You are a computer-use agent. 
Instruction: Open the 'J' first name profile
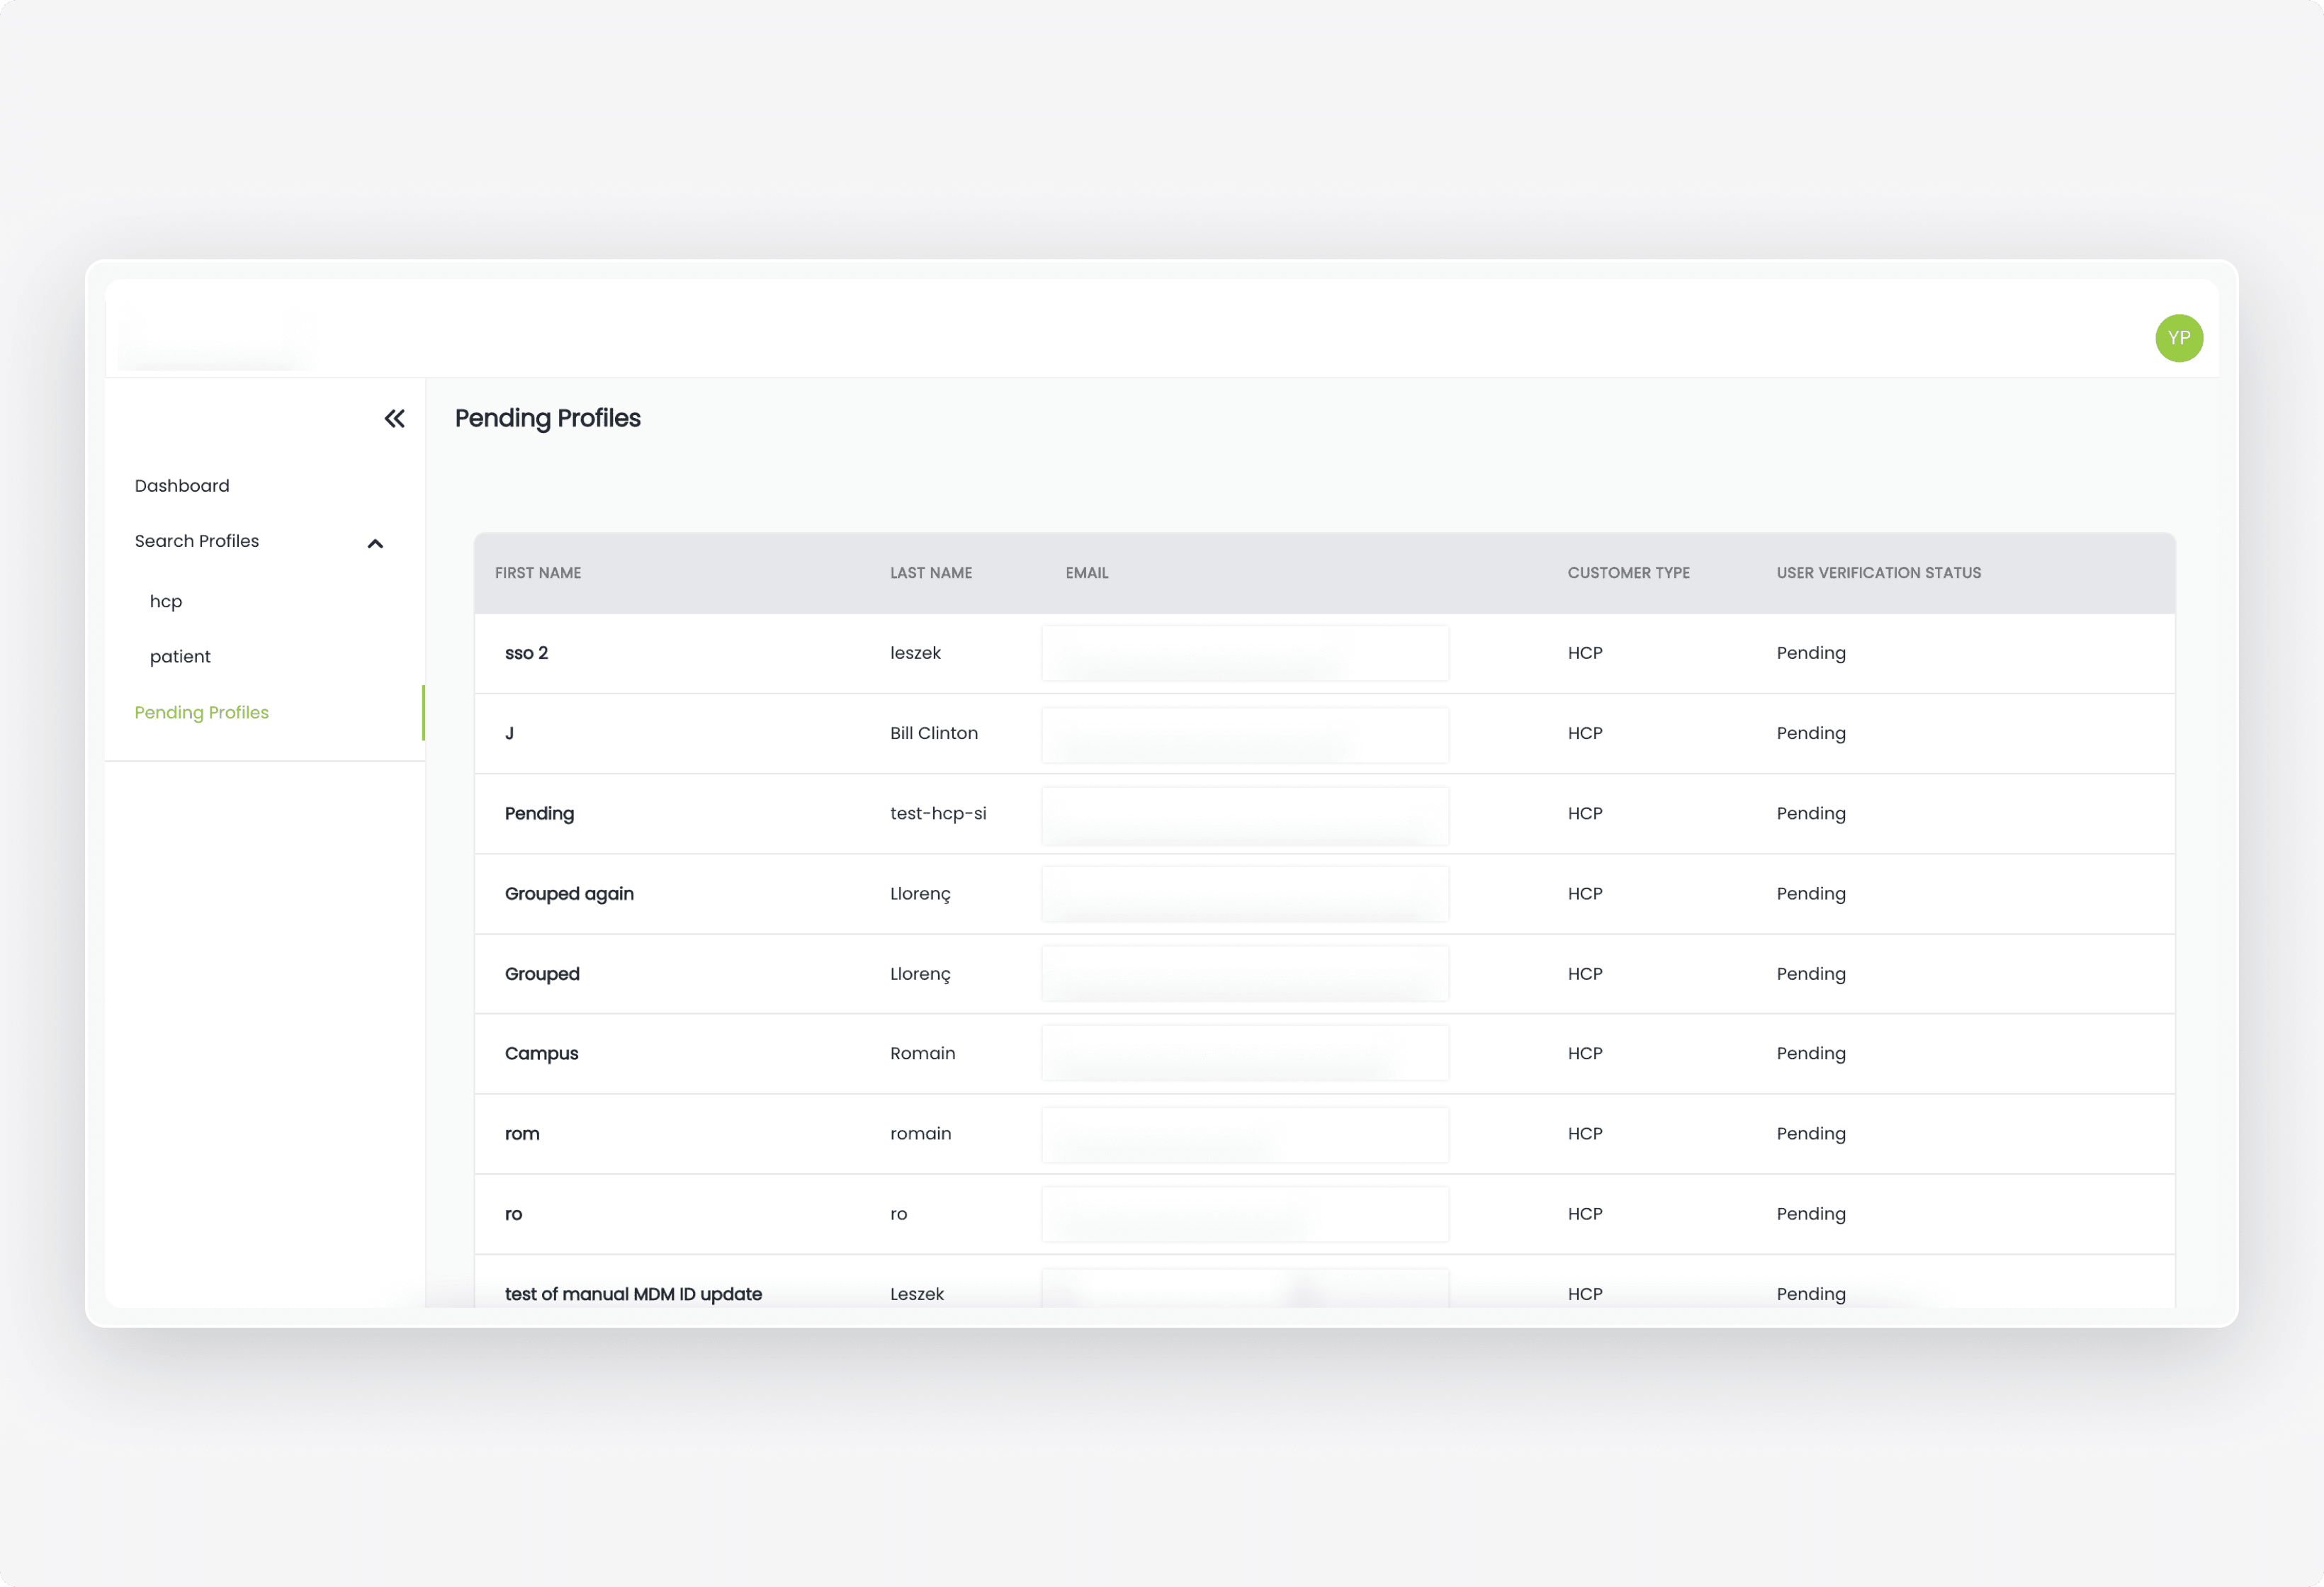[509, 733]
